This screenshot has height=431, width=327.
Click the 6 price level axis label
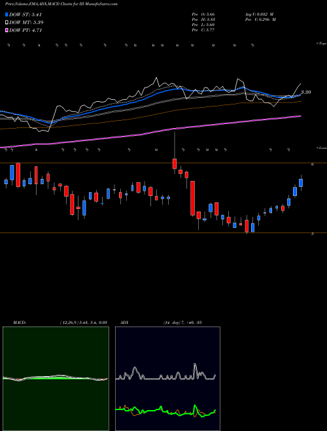pos(312,165)
